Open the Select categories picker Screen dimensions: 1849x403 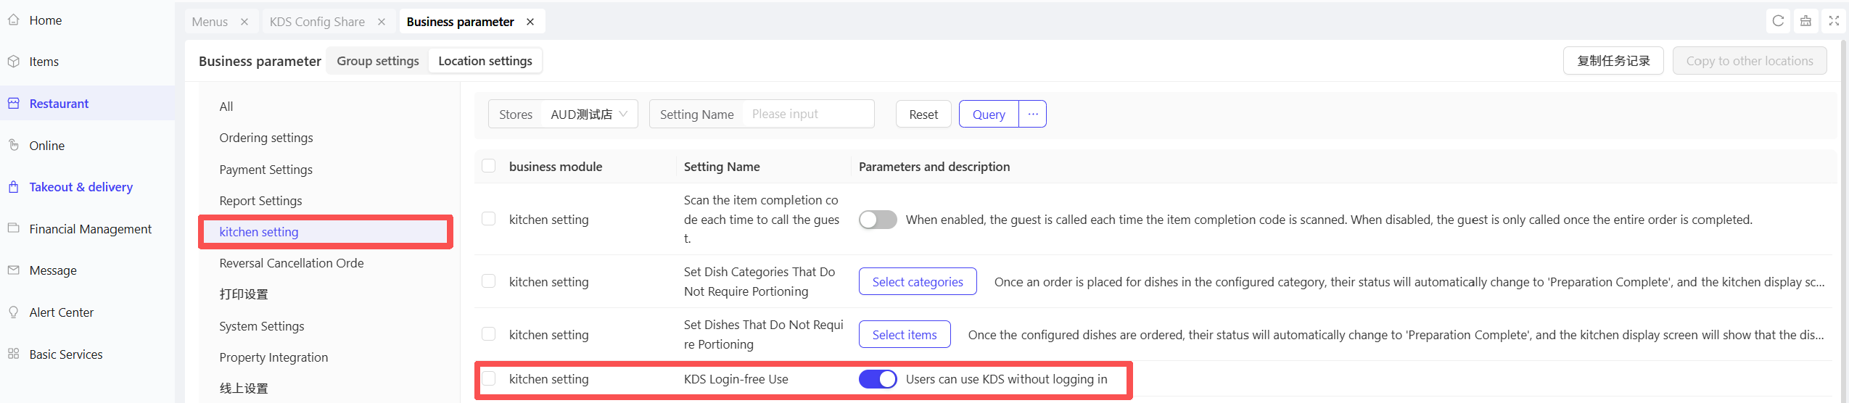coord(917,282)
